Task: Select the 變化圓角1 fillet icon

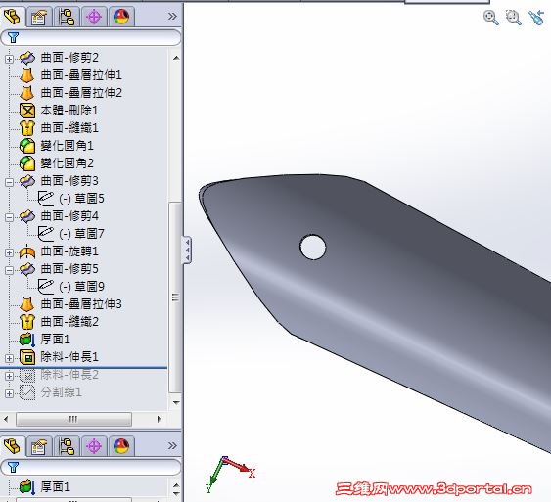Action: tap(27, 146)
